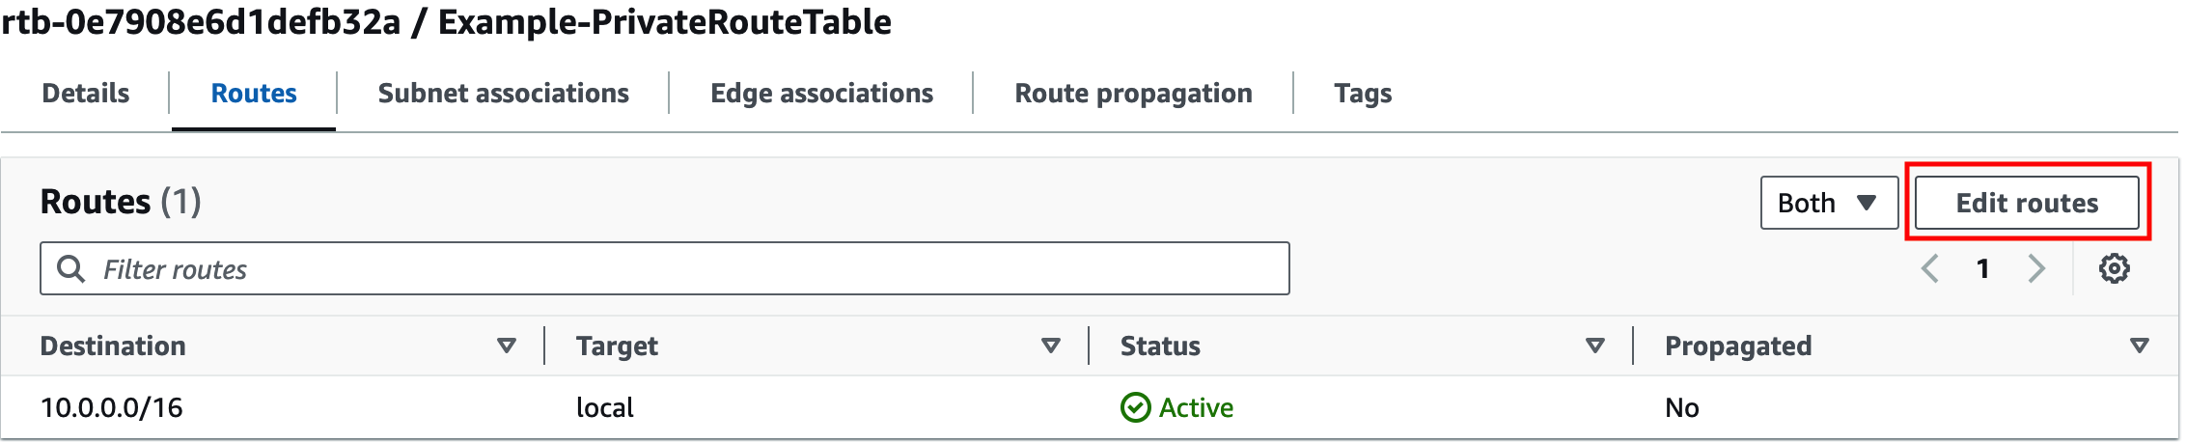Click the Edit routes button
Image resolution: width=2186 pixels, height=443 pixels.
[x=2027, y=203]
